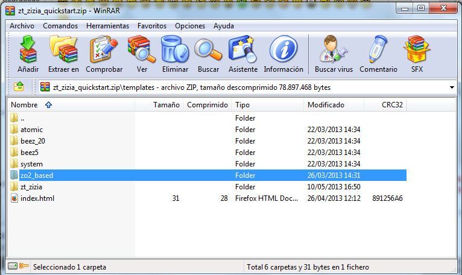462x275 pixels.
Task: Click the Extraer en toolbar icon
Action: click(64, 49)
